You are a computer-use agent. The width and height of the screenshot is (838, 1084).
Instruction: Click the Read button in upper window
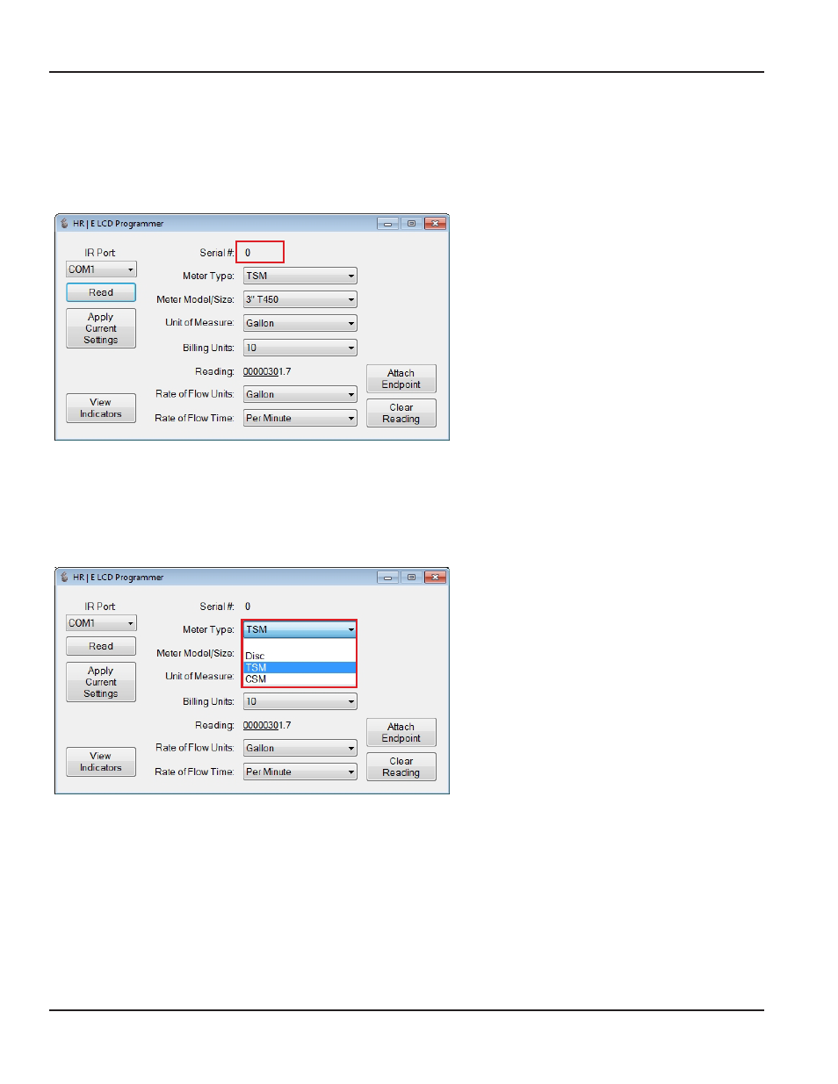click(101, 292)
